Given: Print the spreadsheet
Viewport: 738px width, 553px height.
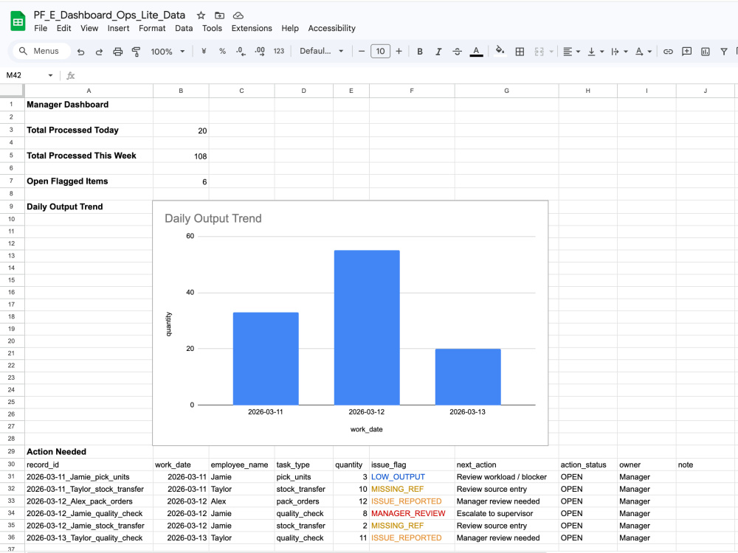Looking at the screenshot, I should (117, 52).
